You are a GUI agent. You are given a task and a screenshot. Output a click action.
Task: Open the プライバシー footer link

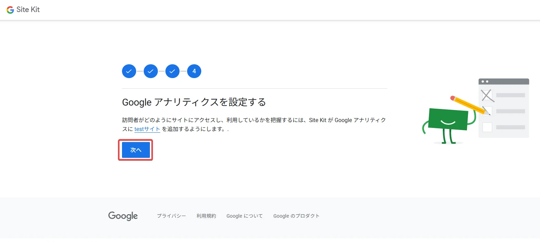click(x=171, y=216)
